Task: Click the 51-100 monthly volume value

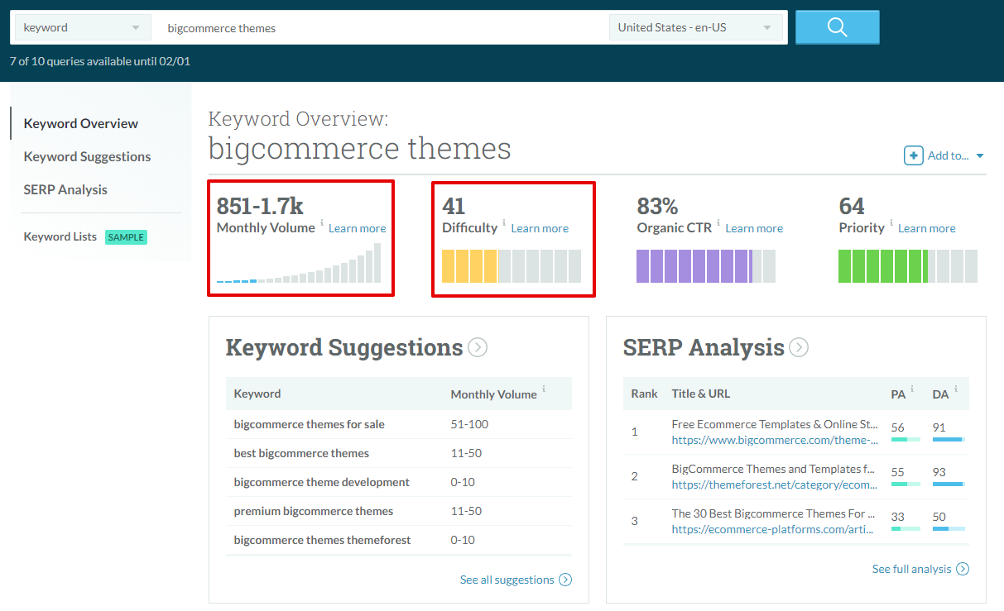Action: (469, 424)
